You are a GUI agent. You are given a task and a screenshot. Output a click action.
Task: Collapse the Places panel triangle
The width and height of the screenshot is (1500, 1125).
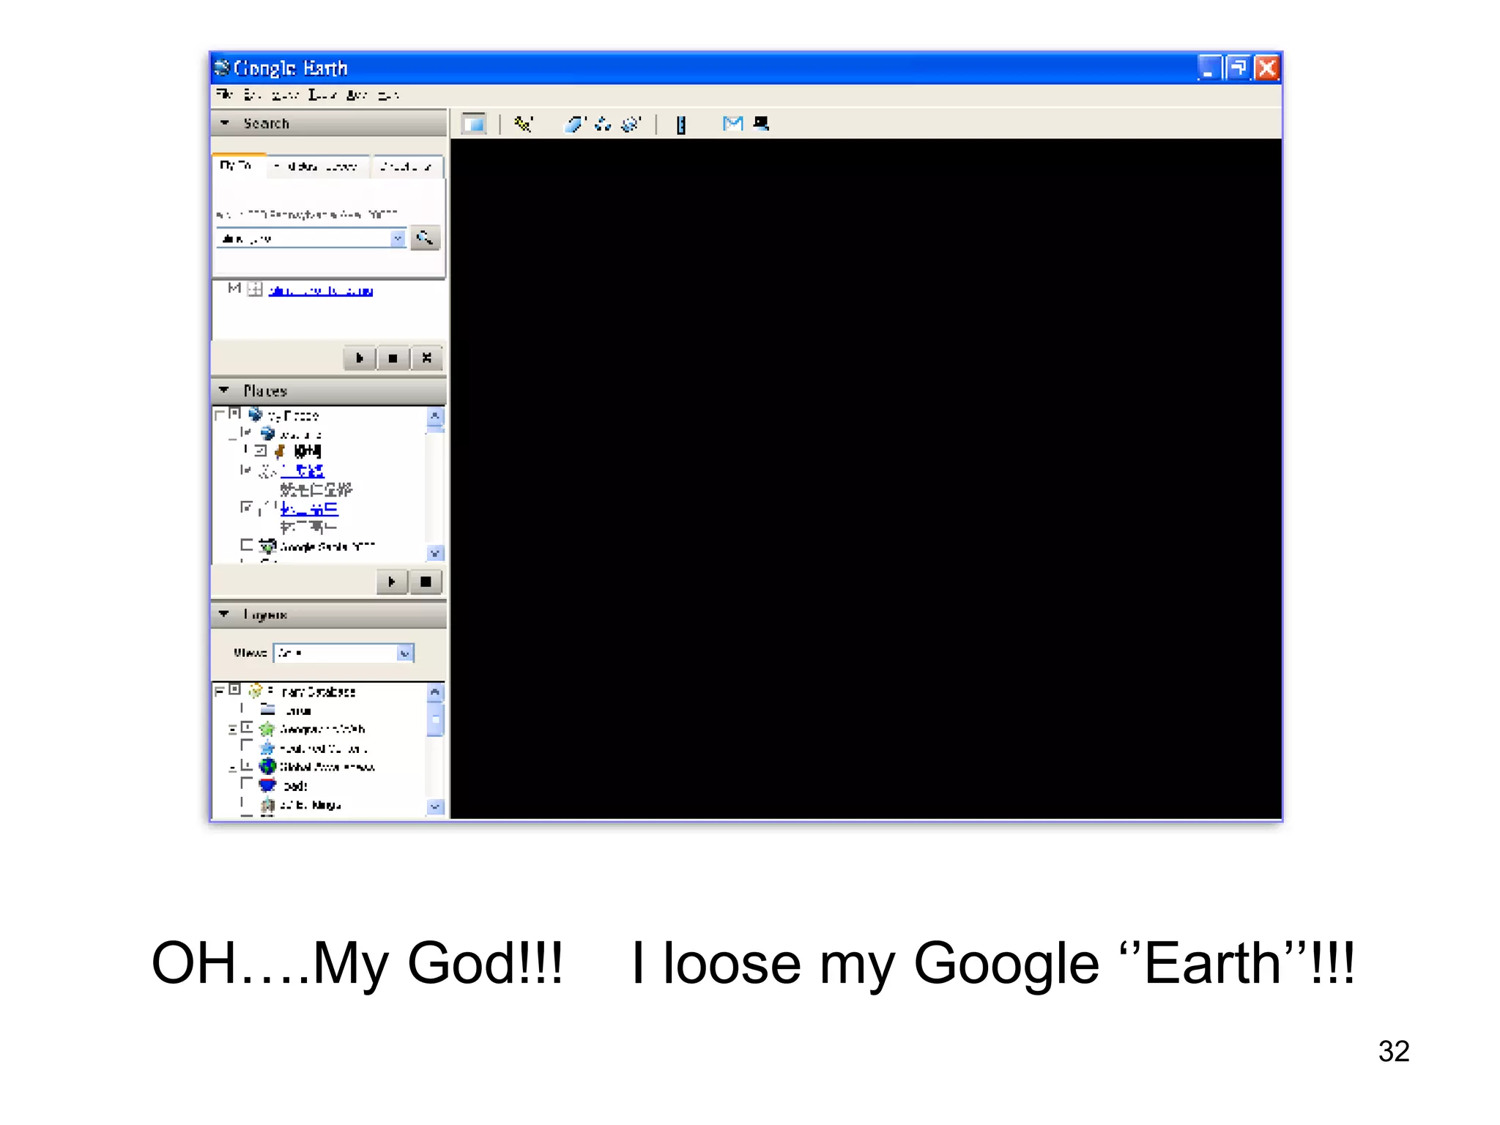point(224,390)
